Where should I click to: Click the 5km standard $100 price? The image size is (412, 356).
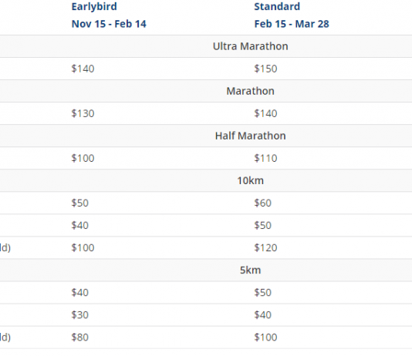[x=265, y=338]
